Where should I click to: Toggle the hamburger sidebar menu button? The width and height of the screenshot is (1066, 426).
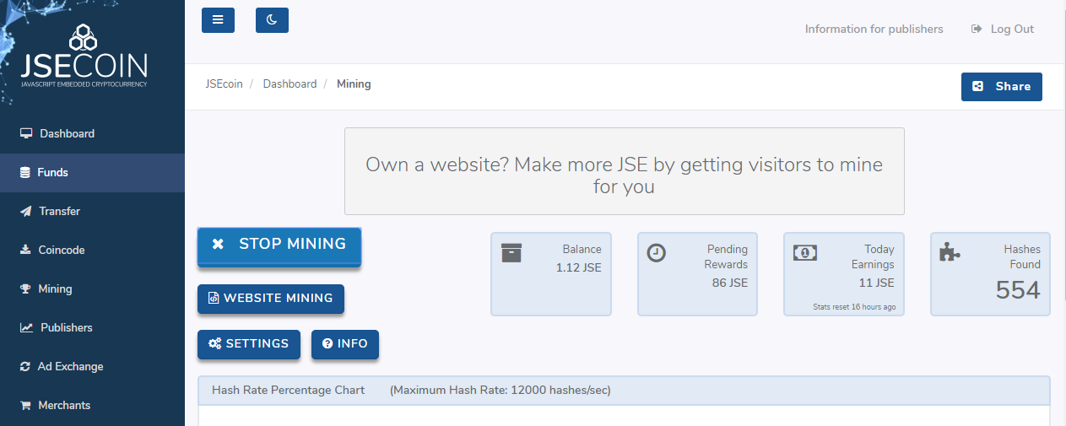pos(218,20)
